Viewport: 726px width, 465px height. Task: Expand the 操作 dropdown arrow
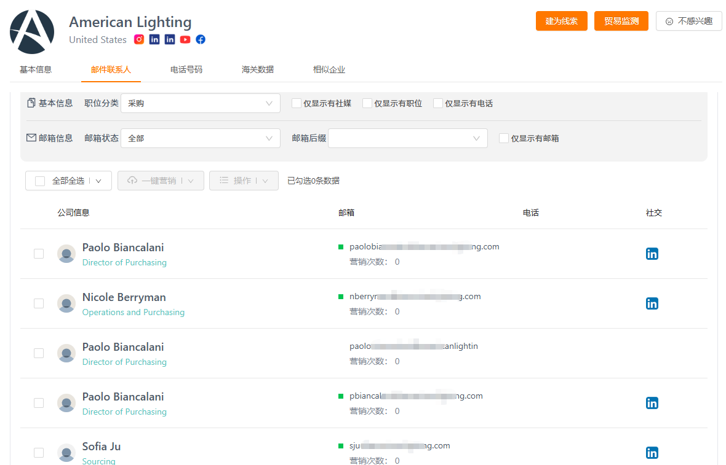pyautogui.click(x=265, y=181)
